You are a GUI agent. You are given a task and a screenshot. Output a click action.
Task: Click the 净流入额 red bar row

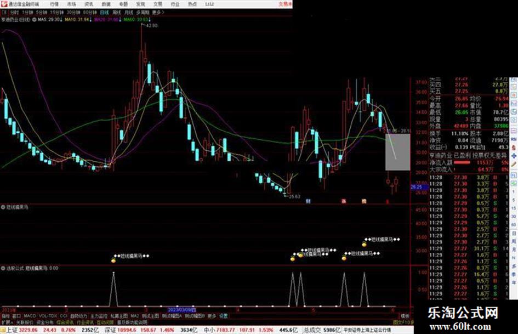[x=469, y=163]
